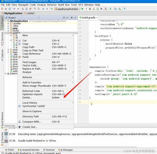The height and width of the screenshot is (154, 157).
Task: Click the Synchronize toolbar icon
Action: click(10, 9)
